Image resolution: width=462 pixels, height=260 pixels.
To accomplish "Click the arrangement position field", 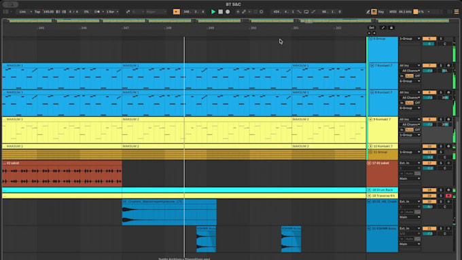I will [x=194, y=12].
